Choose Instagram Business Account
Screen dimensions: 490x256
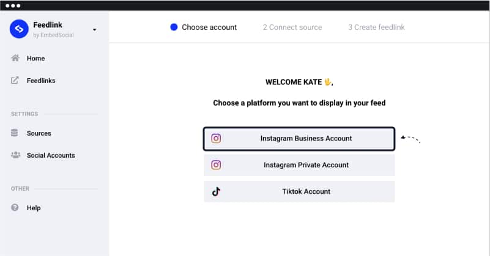coord(299,139)
